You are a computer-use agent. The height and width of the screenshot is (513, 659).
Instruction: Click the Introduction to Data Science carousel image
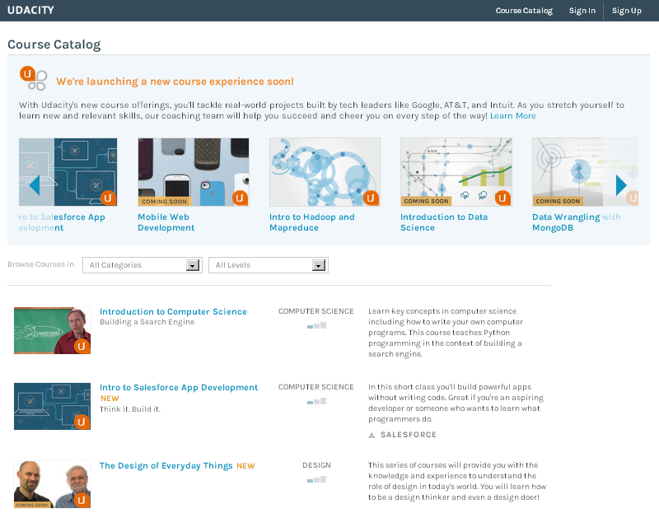456,172
